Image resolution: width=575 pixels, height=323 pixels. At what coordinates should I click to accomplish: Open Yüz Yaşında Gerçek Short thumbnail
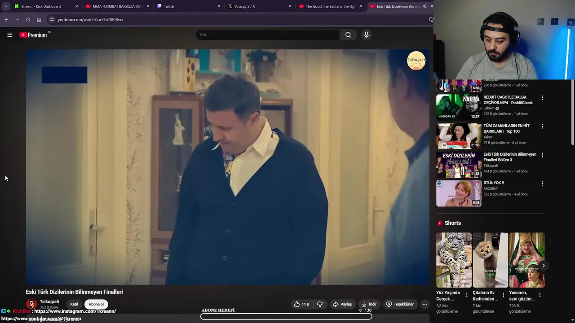(x=454, y=260)
